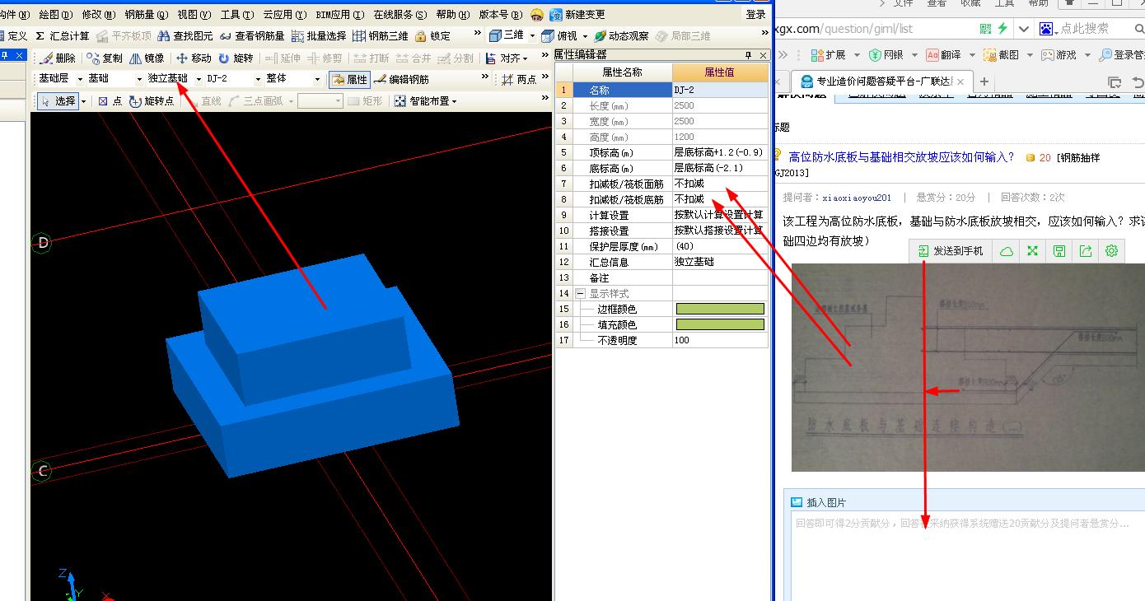
Task: Select the 镜像 mirror tool
Action: 147,58
